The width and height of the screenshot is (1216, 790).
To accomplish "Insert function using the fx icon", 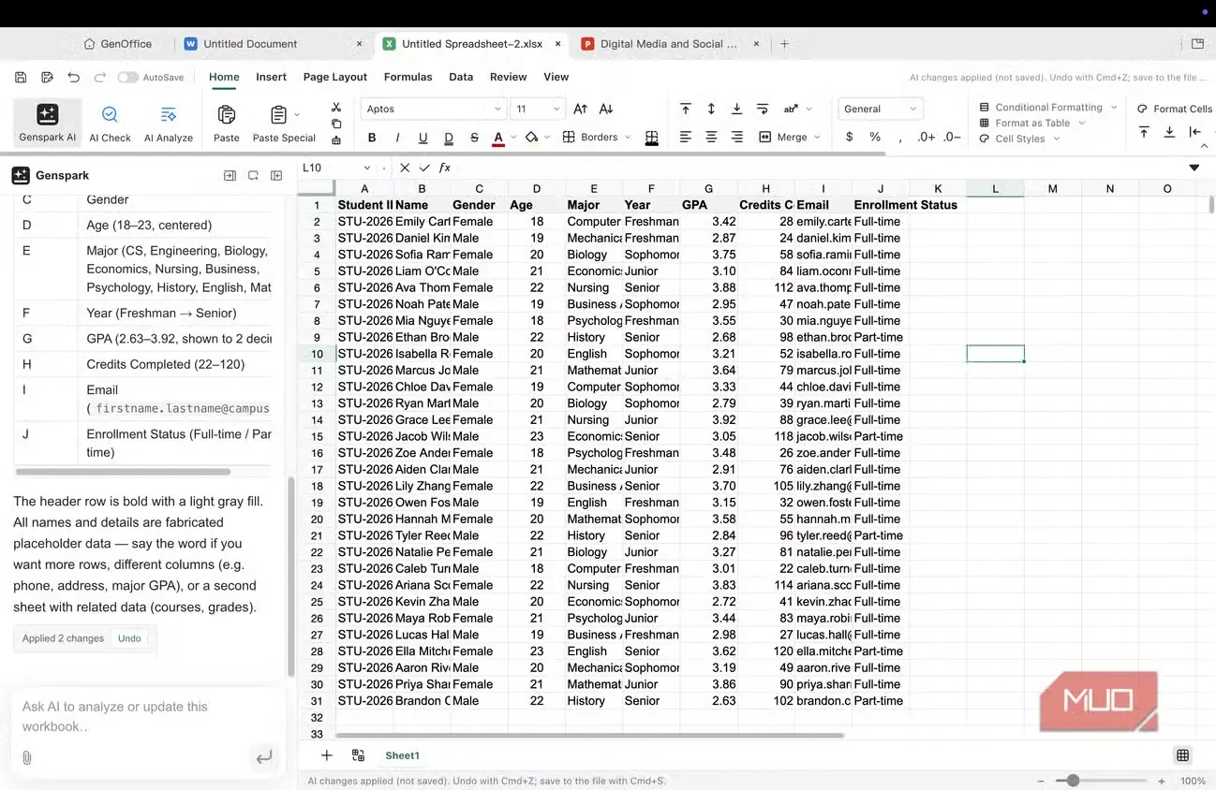I will pyautogui.click(x=445, y=168).
